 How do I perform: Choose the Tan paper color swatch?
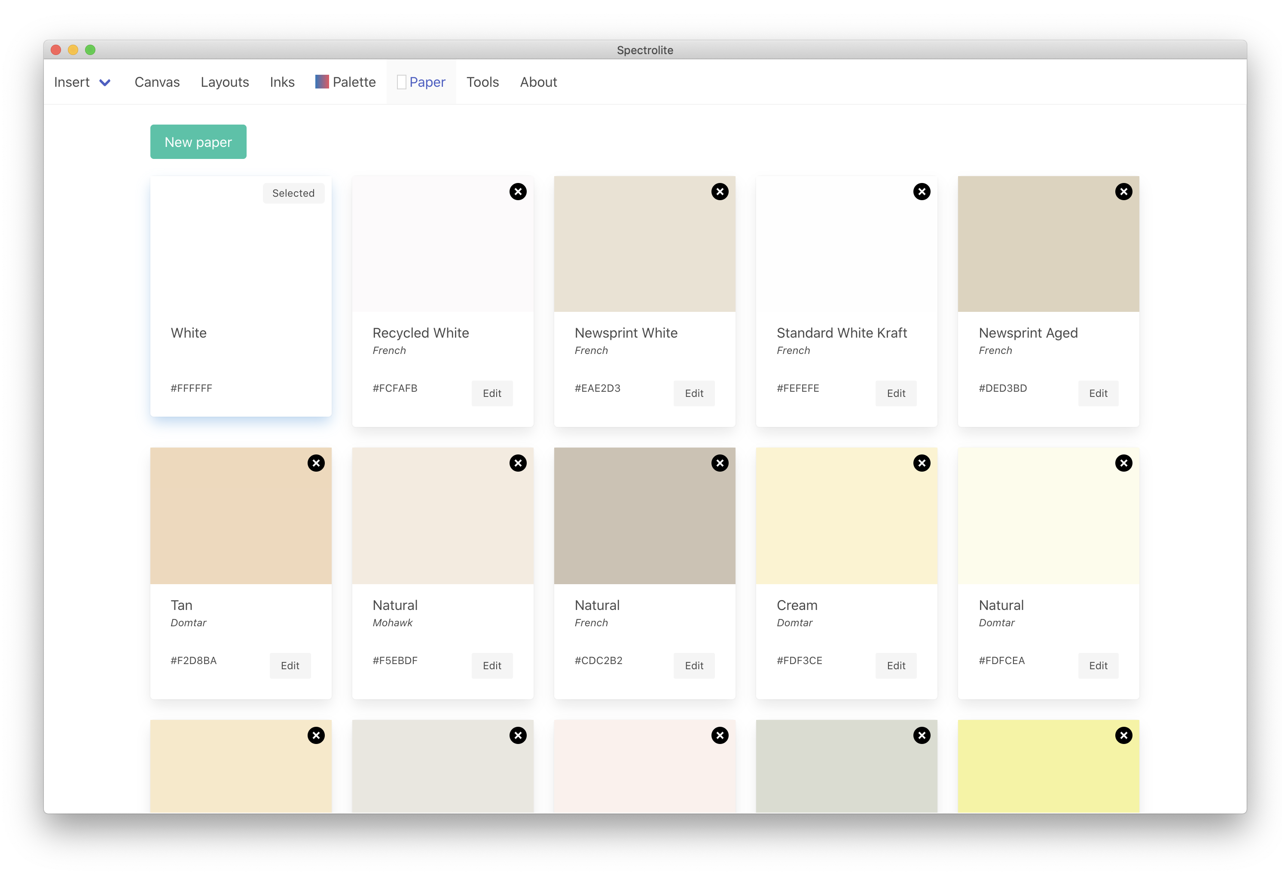(x=241, y=515)
